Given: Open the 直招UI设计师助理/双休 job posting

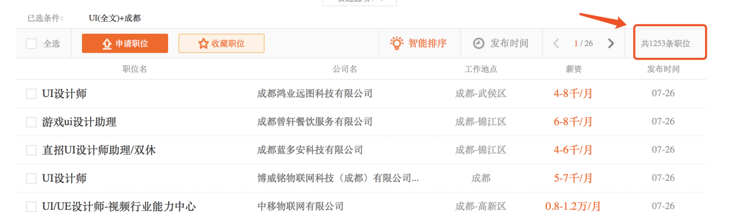Looking at the screenshot, I should pyautogui.click(x=99, y=150).
